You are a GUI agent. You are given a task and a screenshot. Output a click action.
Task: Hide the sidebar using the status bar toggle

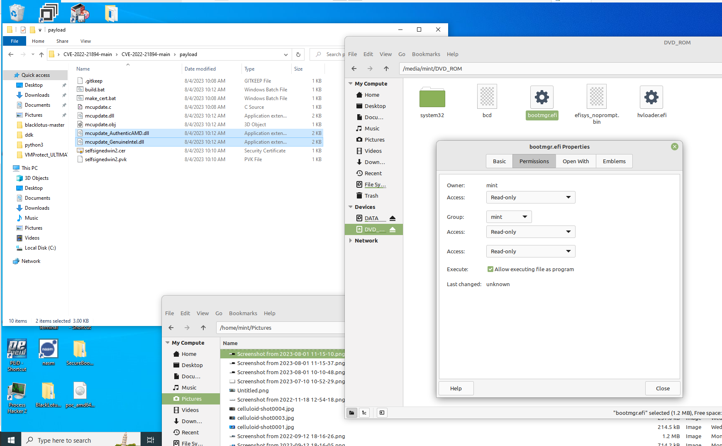[x=382, y=412]
